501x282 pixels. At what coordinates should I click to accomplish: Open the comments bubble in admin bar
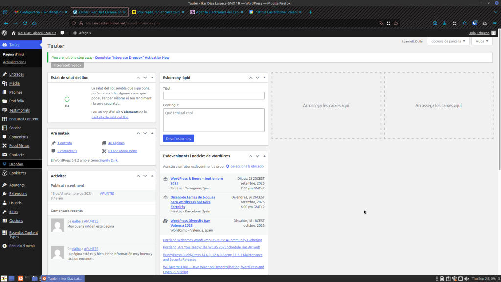tap(62, 33)
